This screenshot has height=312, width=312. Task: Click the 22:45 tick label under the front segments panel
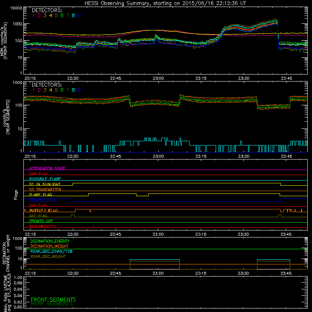click(x=115, y=78)
